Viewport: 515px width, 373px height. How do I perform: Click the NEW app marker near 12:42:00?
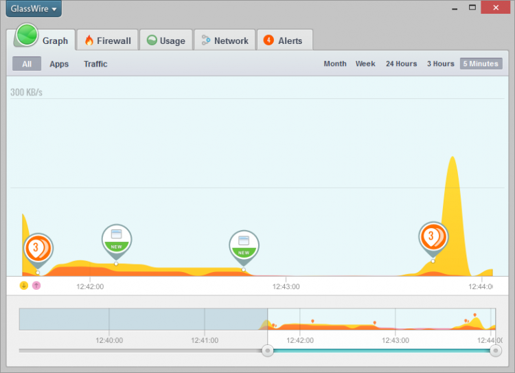(x=117, y=241)
